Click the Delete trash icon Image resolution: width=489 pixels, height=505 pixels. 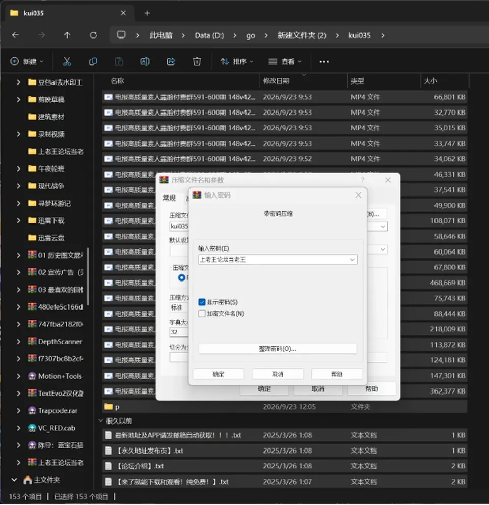197,61
